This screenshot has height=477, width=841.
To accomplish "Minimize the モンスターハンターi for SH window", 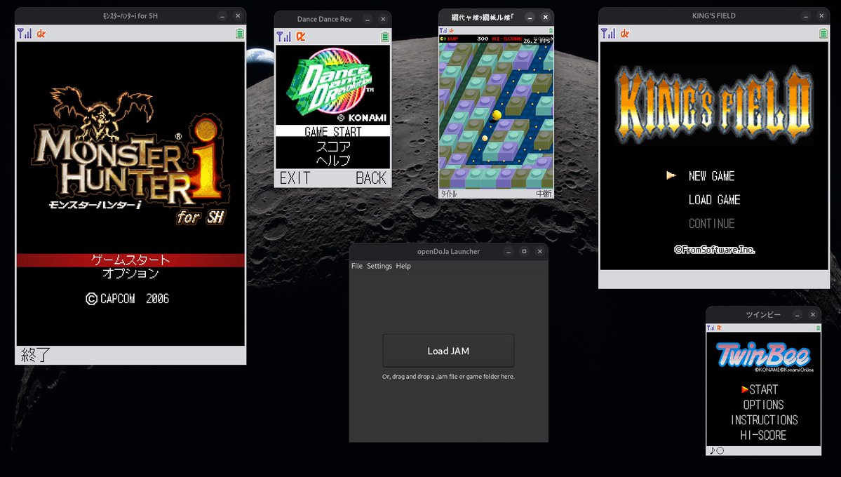I will pos(222,16).
